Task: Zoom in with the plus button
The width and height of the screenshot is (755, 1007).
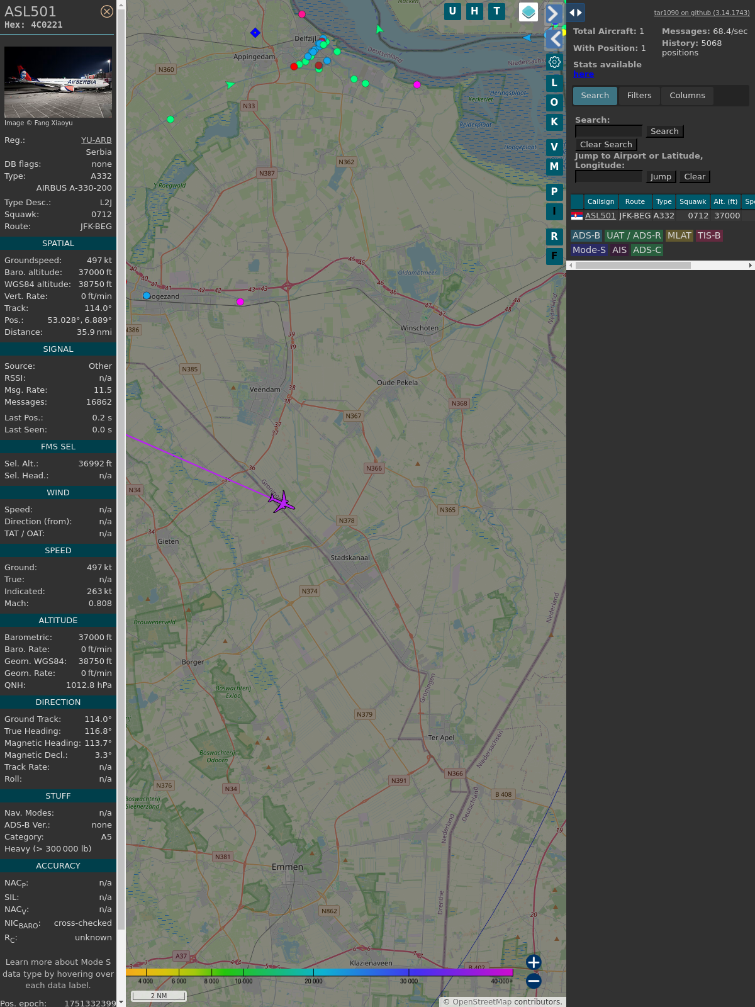Action: coord(534,962)
